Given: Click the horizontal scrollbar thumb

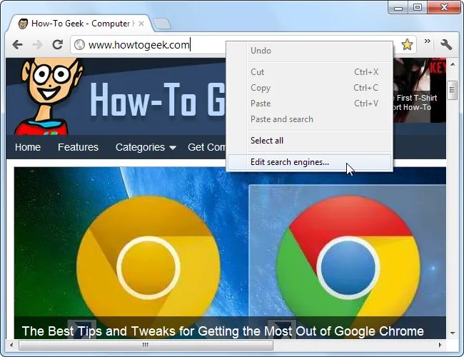Looking at the screenshot, I should [x=146, y=345].
